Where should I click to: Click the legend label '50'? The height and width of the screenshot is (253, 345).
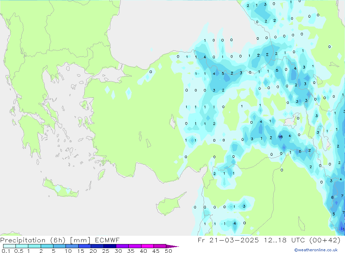coord(169,251)
